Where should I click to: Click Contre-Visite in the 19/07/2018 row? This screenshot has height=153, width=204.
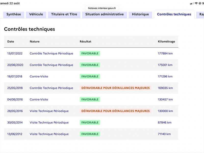tap(39, 76)
